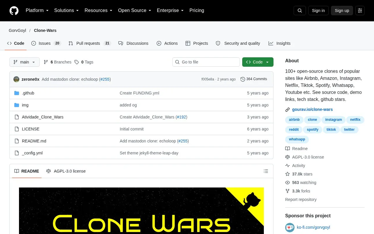Viewport: 374px width, 234px height.
Task: Expand the Resources menu
Action: click(x=98, y=11)
